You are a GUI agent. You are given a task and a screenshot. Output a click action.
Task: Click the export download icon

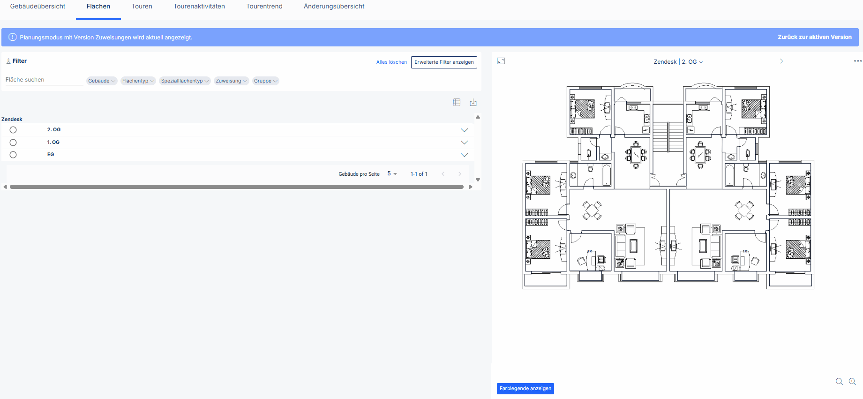(x=473, y=102)
